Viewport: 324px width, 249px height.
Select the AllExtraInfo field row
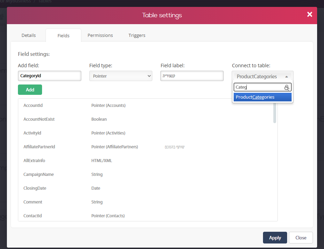click(145, 161)
